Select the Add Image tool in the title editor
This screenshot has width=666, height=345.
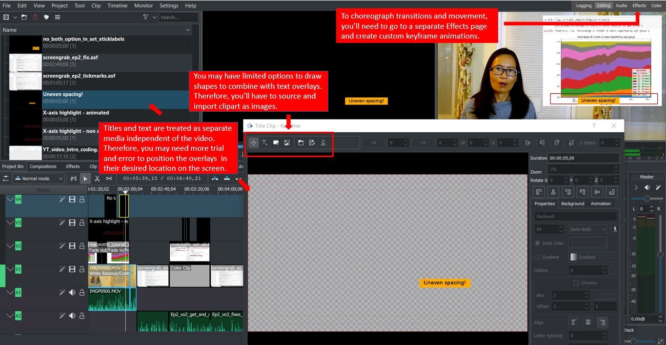click(x=287, y=142)
